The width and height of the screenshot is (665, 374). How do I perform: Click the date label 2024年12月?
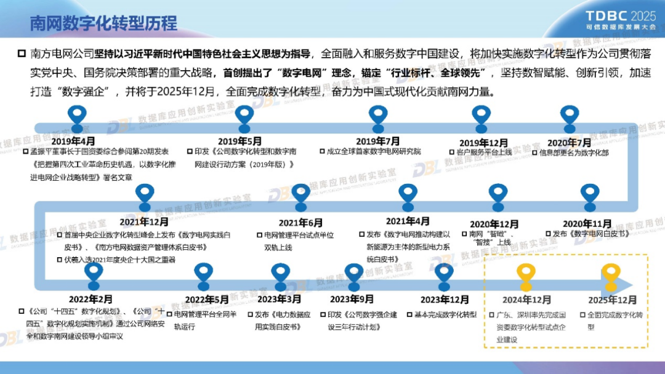pos(526,300)
